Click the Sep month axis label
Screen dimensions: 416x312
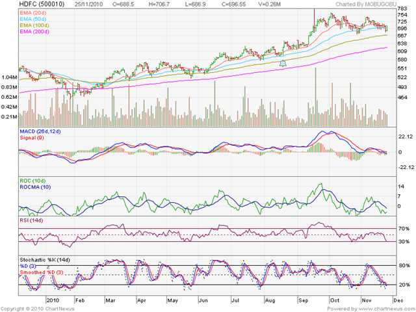pyautogui.click(x=304, y=300)
